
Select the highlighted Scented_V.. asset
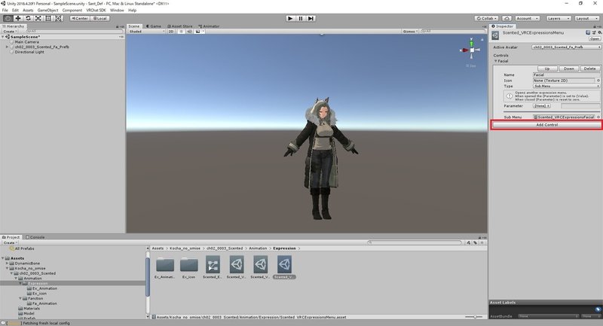pos(284,264)
